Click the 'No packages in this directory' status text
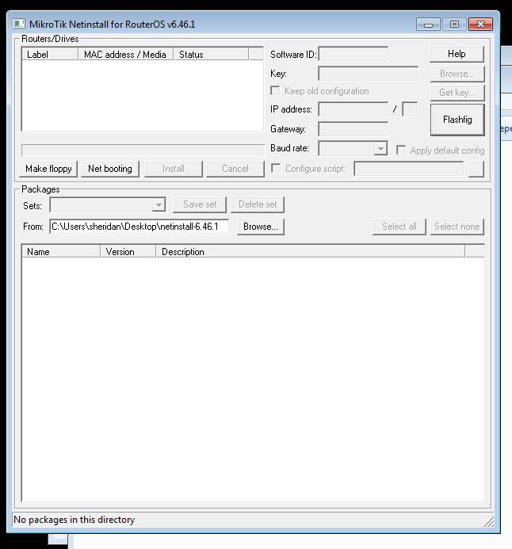512x549 pixels. coord(74,520)
